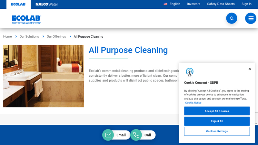Go to the Our Offerings breadcrumb
This screenshot has width=258, height=145.
(56, 36)
